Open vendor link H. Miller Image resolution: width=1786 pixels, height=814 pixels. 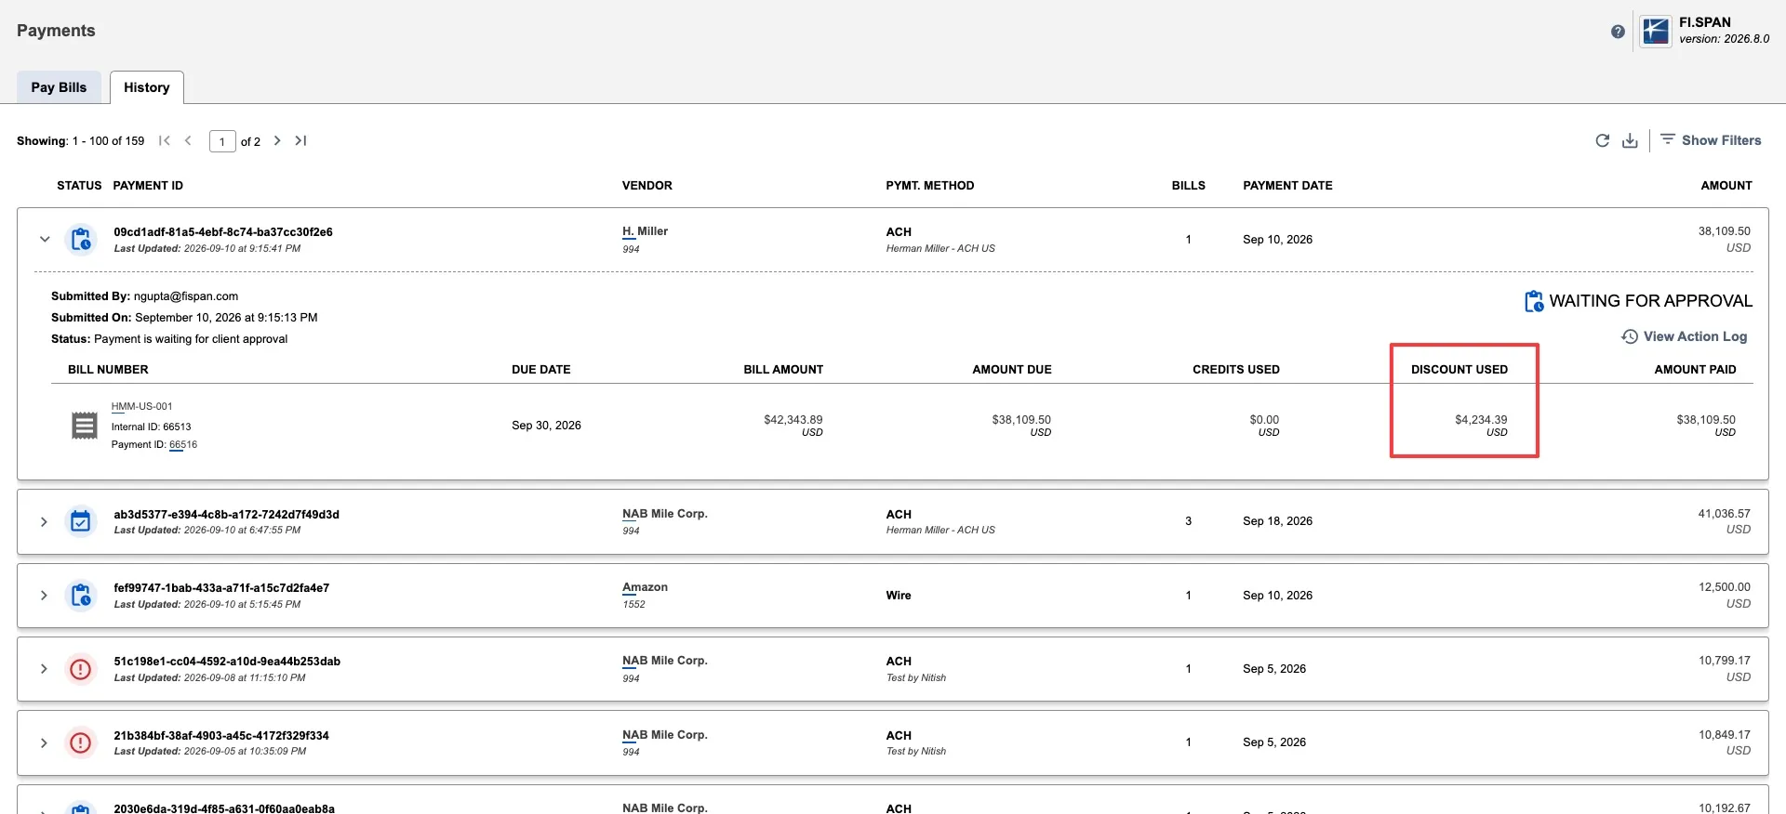point(645,231)
